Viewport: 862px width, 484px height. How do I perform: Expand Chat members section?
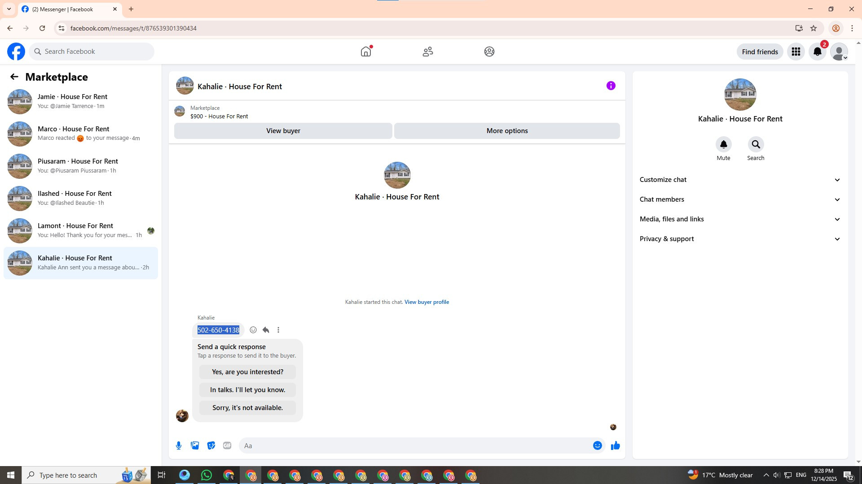pyautogui.click(x=740, y=199)
